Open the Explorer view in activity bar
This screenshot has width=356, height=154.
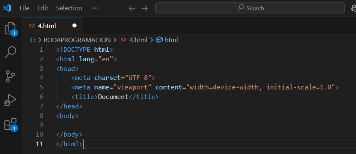pos(10,29)
